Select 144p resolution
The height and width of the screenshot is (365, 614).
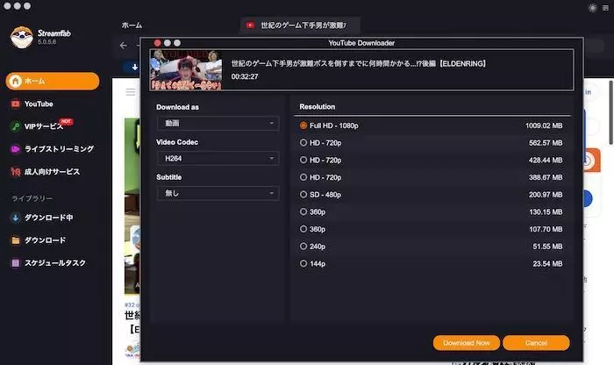432,263
